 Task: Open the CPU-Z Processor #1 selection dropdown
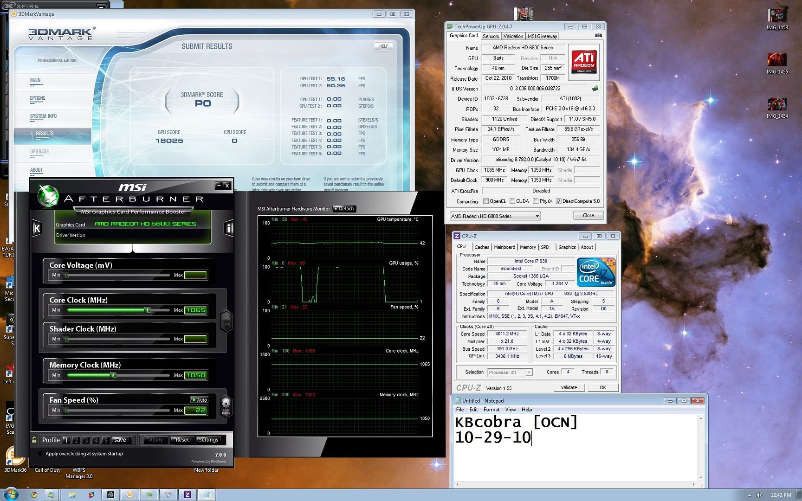pyautogui.click(x=510, y=372)
